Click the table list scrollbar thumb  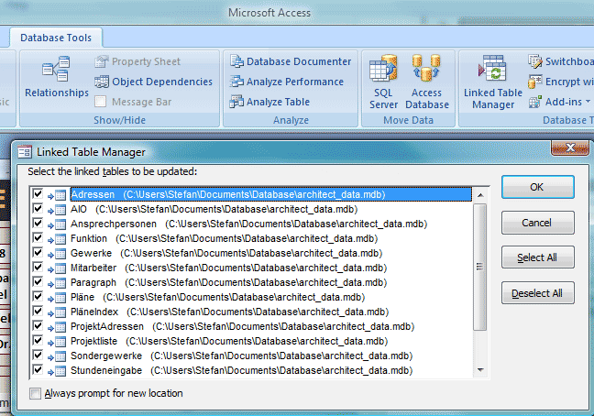click(x=480, y=267)
